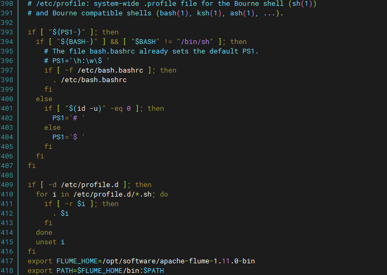Image resolution: width=387 pixels, height=275 pixels.
Task: Click the comment '# /etc/profile: system-wide' line
Action: click(172, 4)
